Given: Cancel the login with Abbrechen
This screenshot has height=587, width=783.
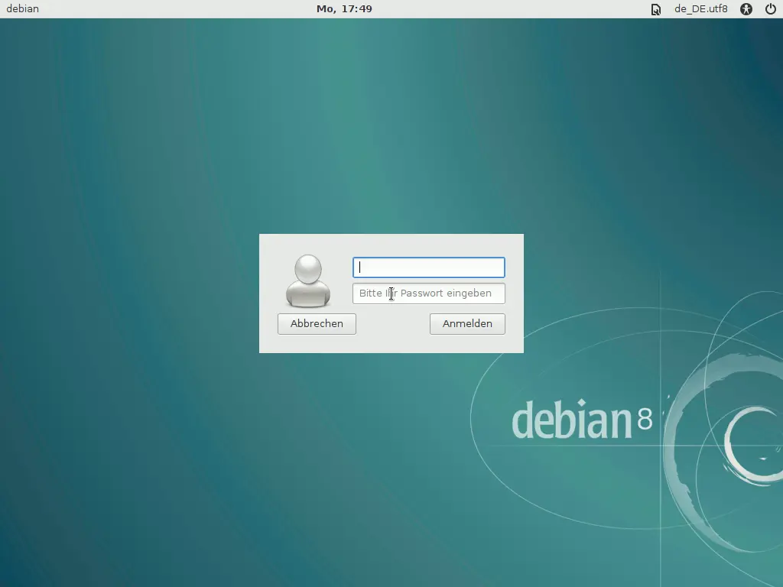Looking at the screenshot, I should pos(316,323).
